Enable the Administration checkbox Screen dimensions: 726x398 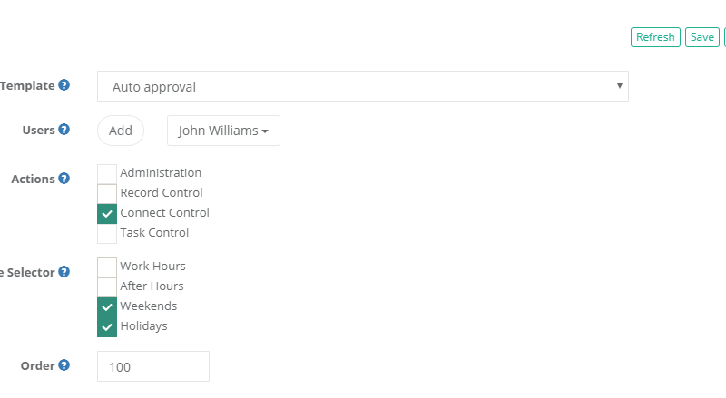coord(107,173)
